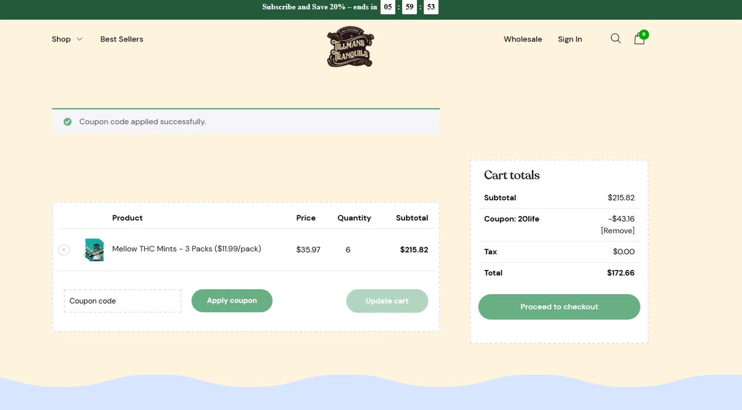Click the Update cart button
The height and width of the screenshot is (410, 742).
click(x=387, y=301)
